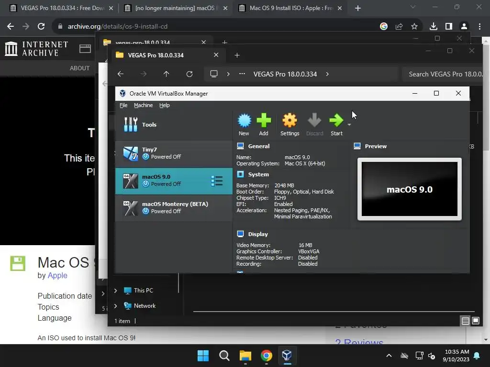Open File Explorer from taskbar
Screen dimensions: 490x367
245,356
